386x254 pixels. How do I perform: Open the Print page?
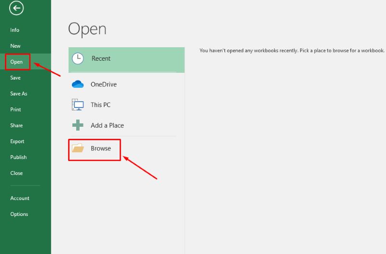point(15,109)
